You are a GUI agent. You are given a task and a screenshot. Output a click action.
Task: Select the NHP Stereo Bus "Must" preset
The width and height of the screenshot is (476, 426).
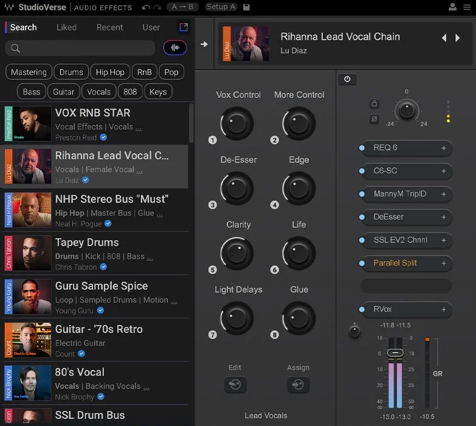coord(95,210)
